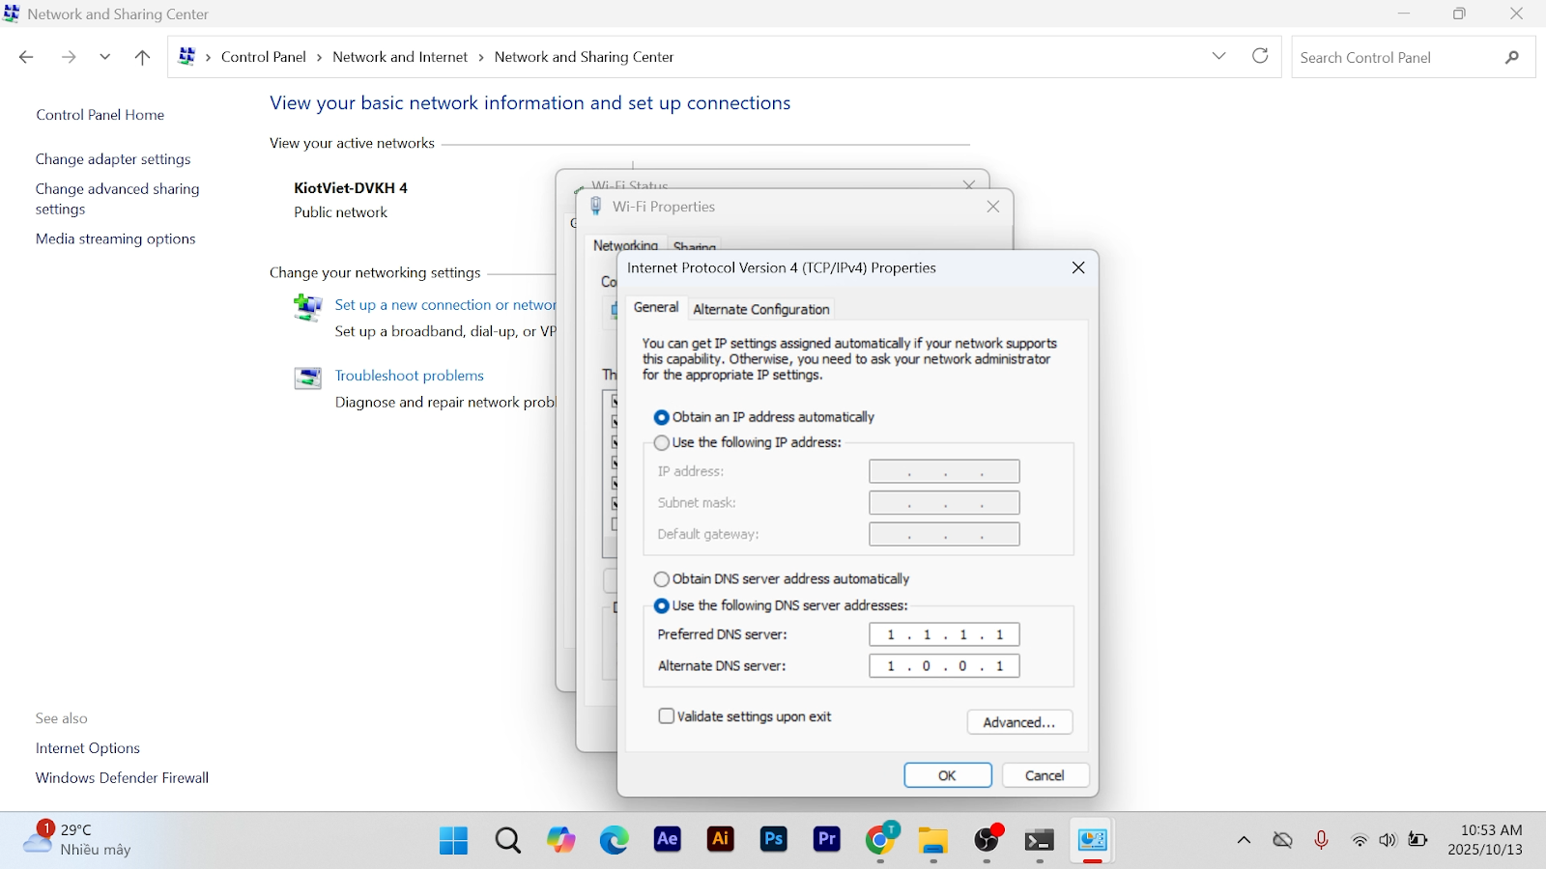Screen dimensions: 1546x869
Task: Open Control Panel Home link
Action: (100, 115)
